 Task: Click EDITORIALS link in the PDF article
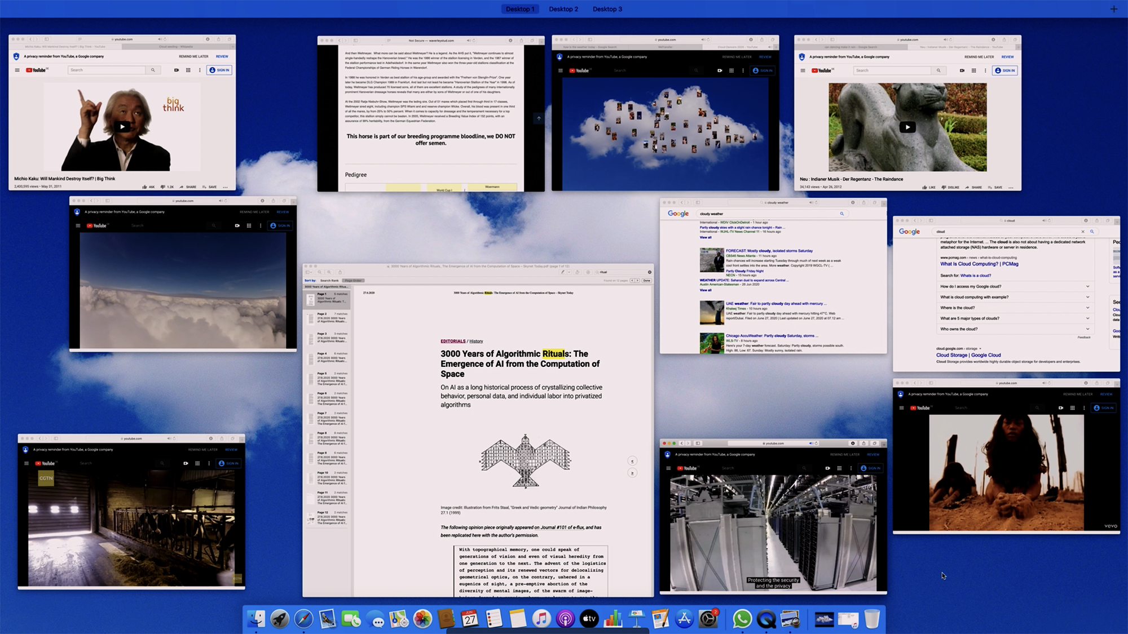tap(453, 341)
